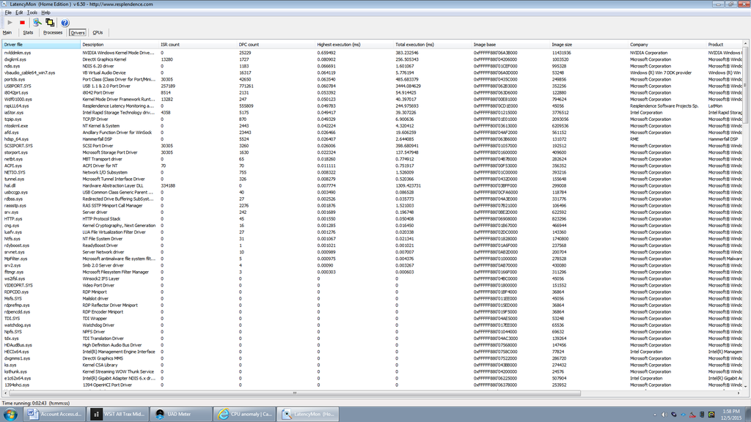
Task: Select the nvlddmkm.sys driver row
Action: pos(18,53)
